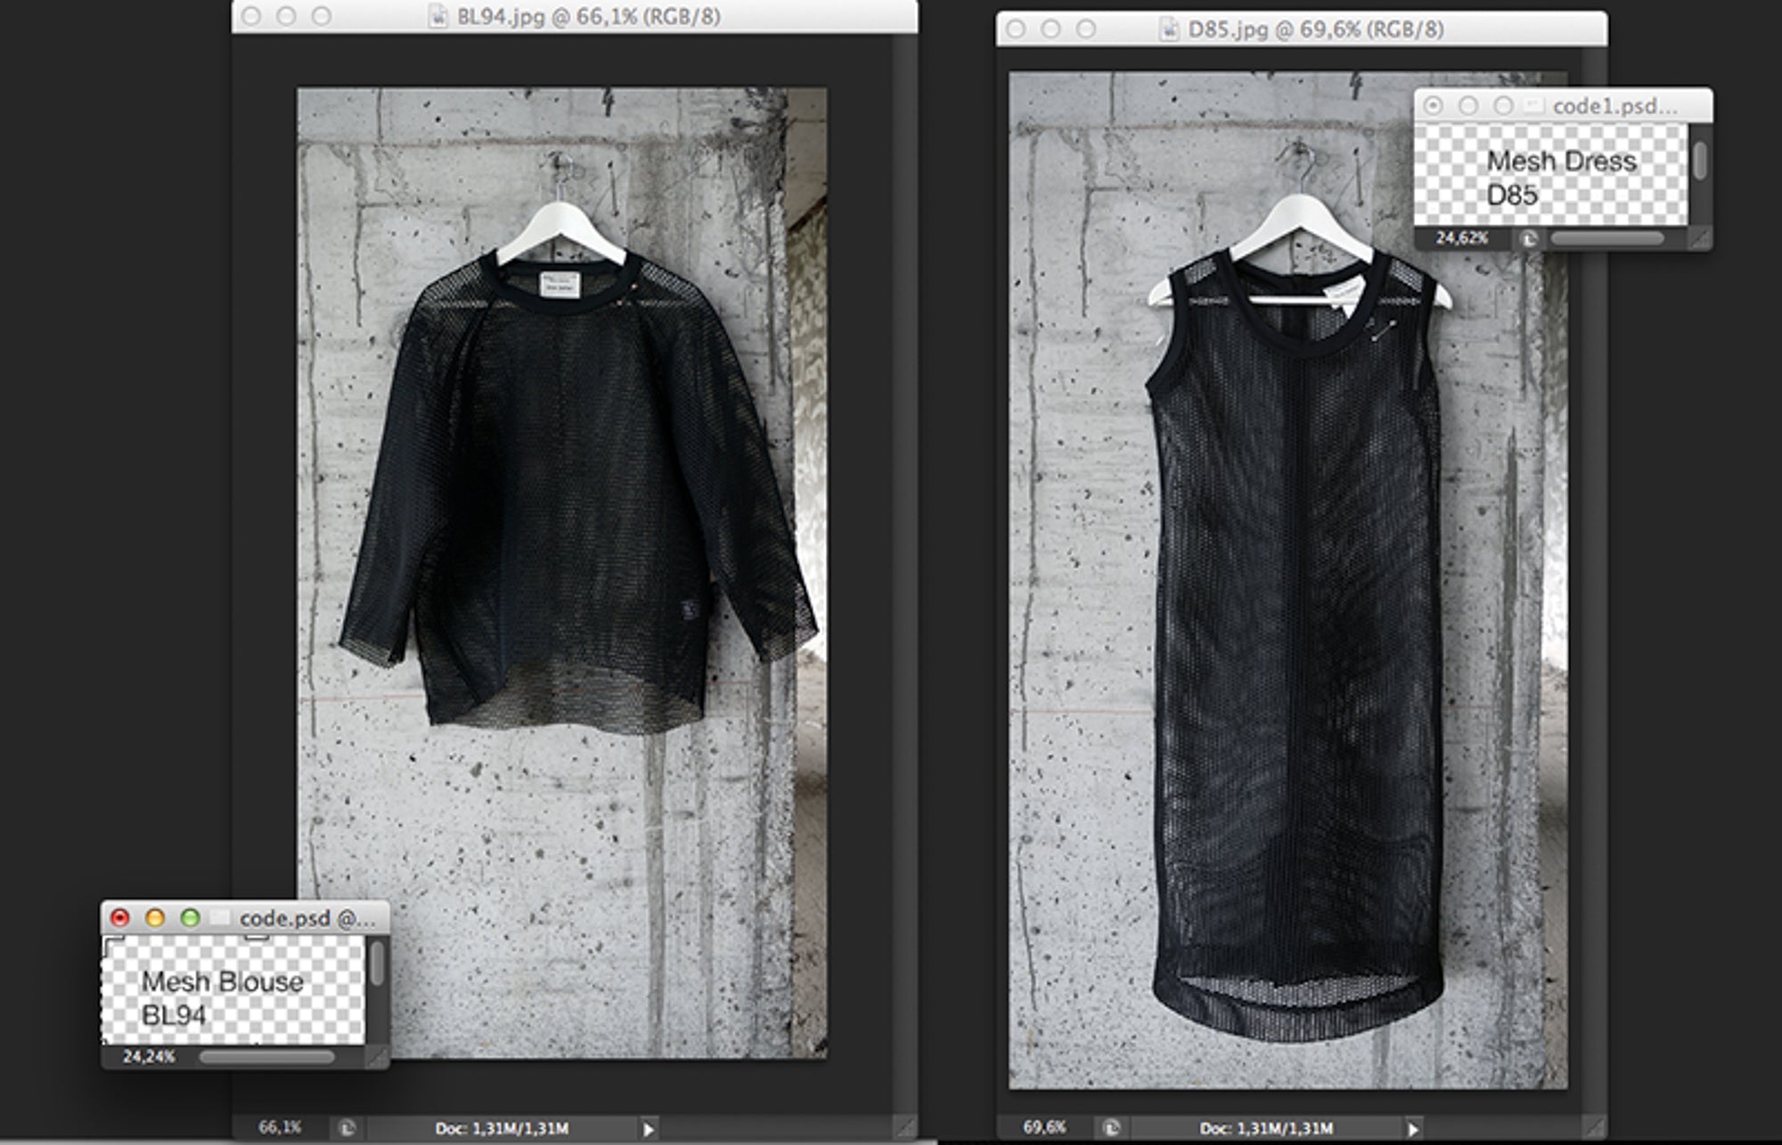Click the status icon in the BL94.jpg status bar
The height and width of the screenshot is (1145, 1782).
coord(347,1128)
